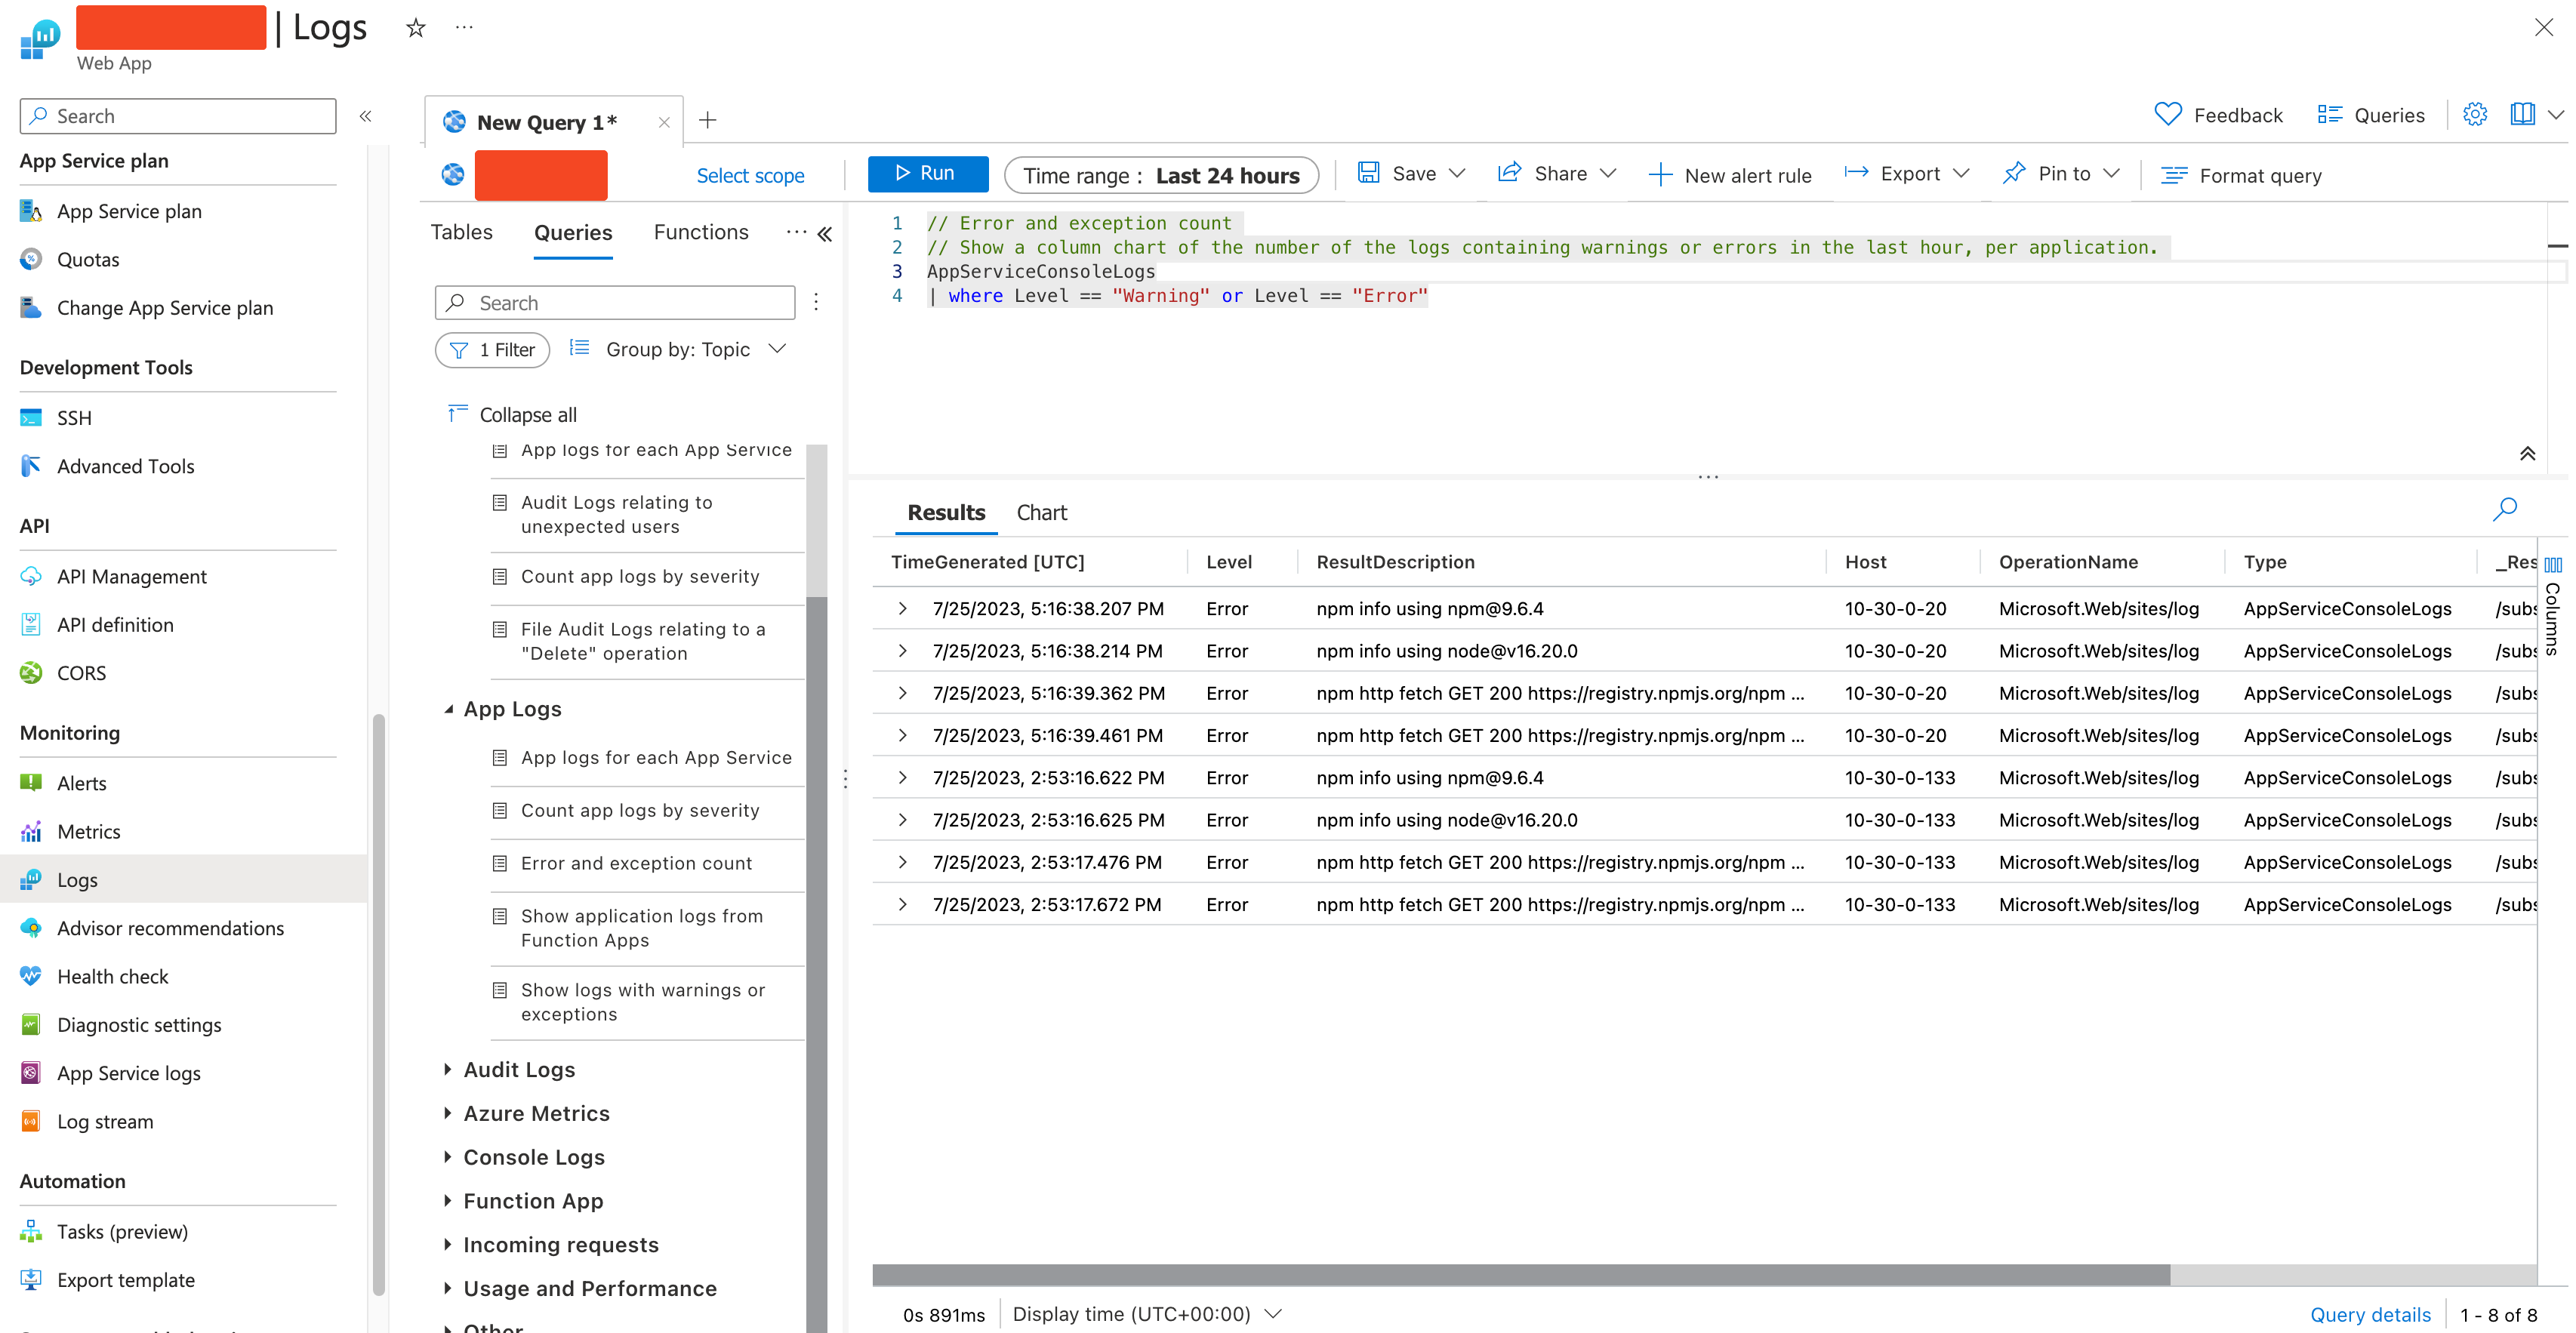Open the Queries hub button
The height and width of the screenshot is (1333, 2576).
pyautogui.click(x=2371, y=115)
